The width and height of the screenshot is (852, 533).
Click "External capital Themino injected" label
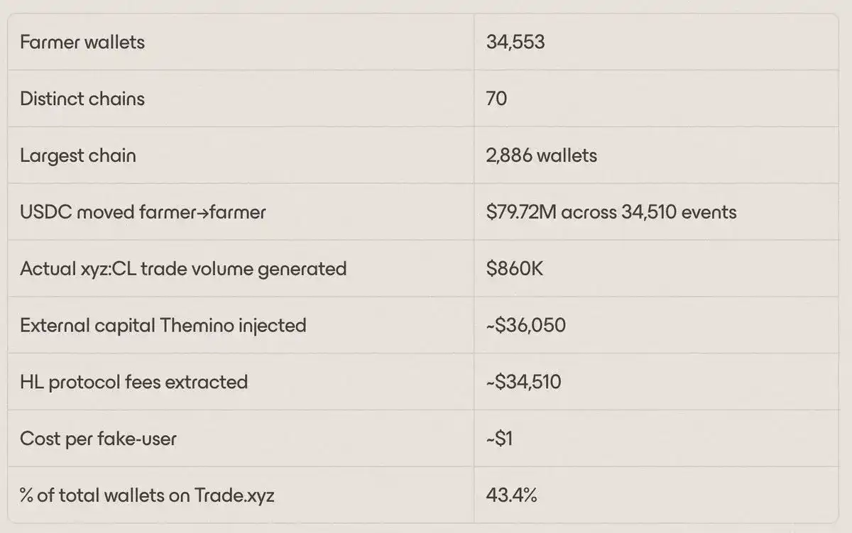pos(163,326)
